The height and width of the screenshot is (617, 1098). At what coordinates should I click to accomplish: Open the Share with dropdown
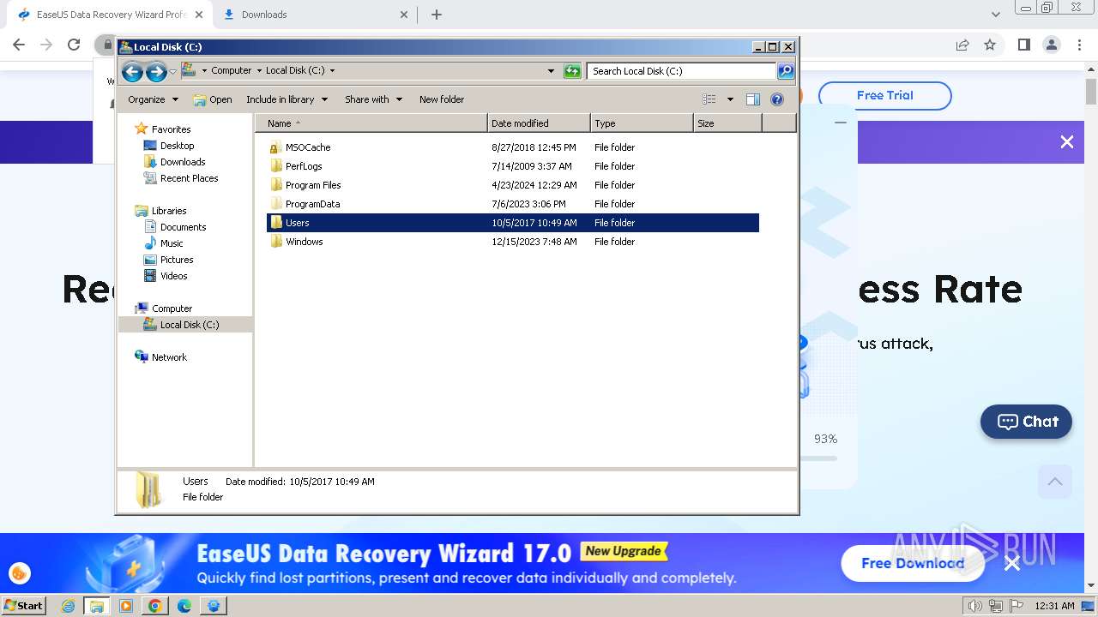coord(373,99)
